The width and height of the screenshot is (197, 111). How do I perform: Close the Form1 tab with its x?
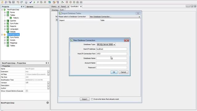click(58, 6)
